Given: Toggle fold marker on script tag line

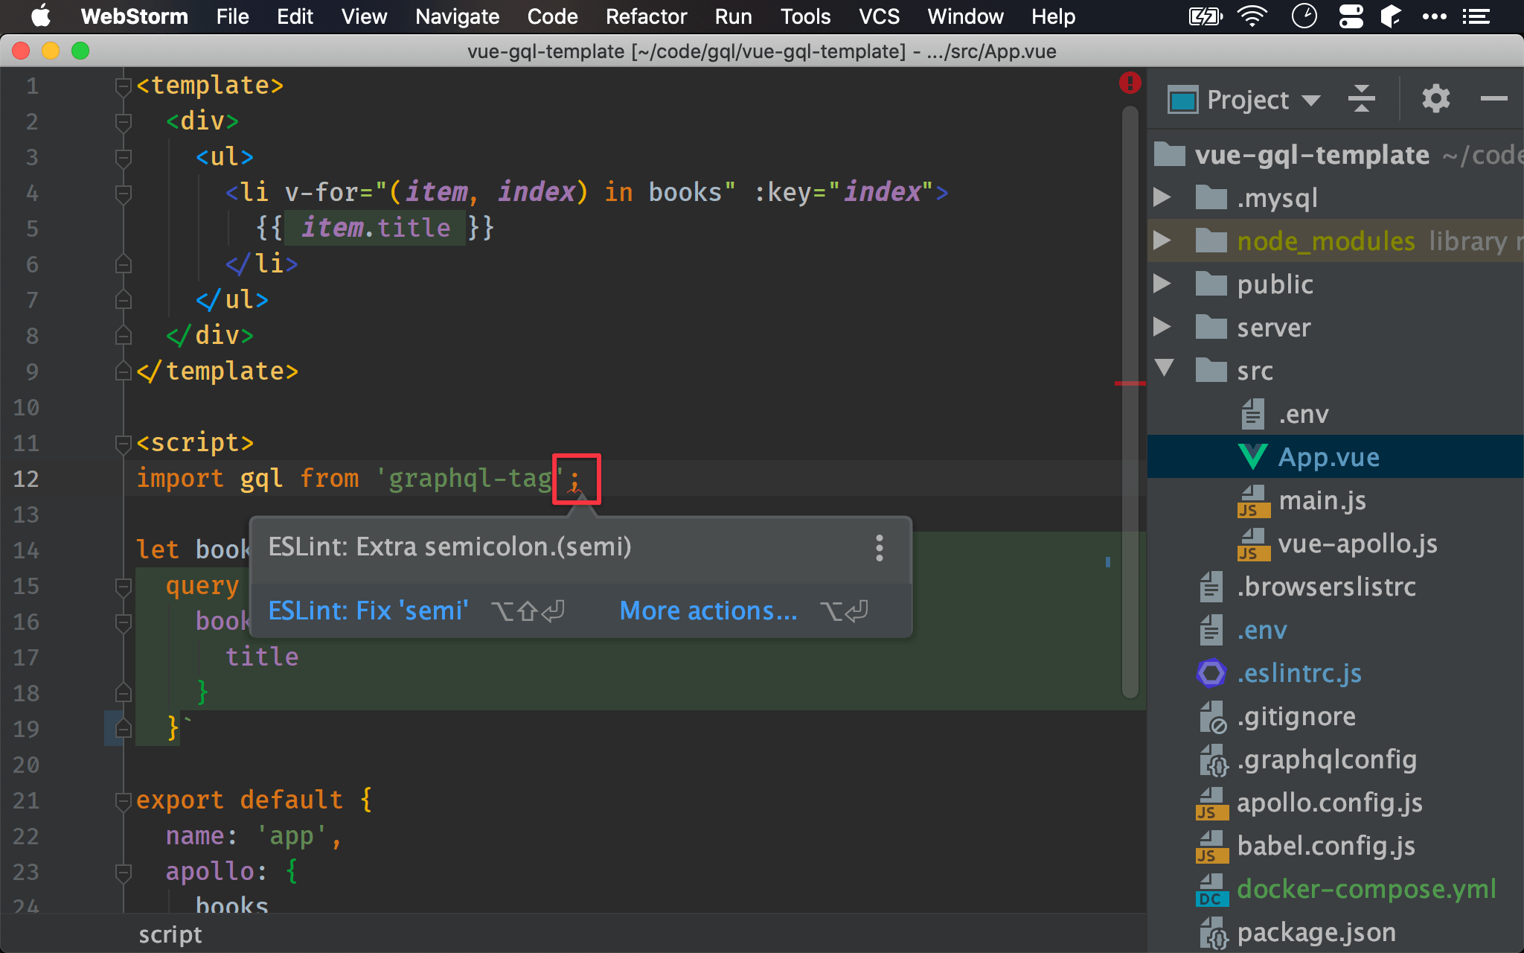Looking at the screenshot, I should click(124, 444).
